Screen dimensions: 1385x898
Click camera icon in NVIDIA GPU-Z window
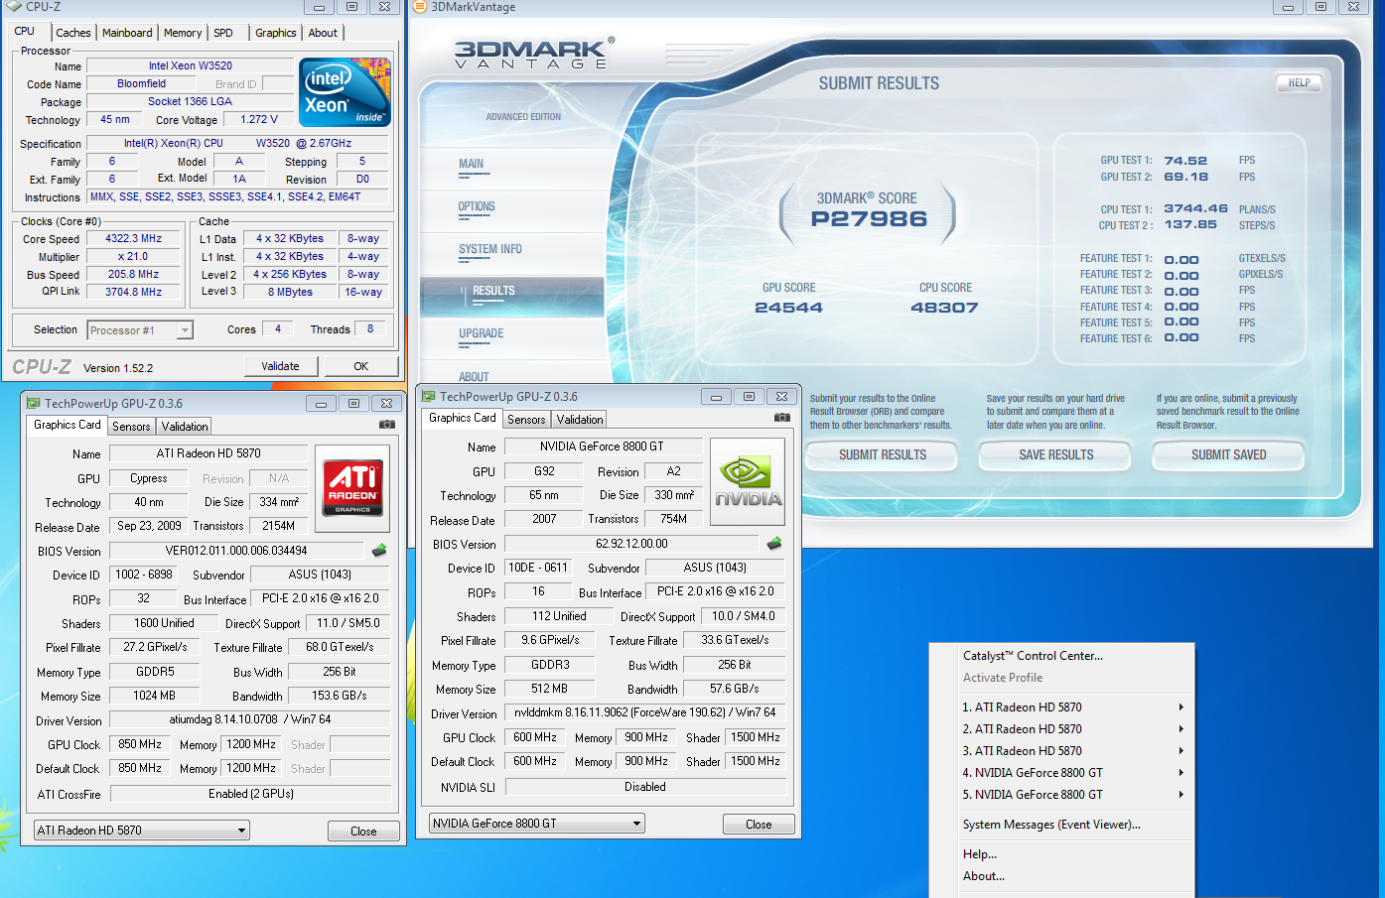[782, 418]
